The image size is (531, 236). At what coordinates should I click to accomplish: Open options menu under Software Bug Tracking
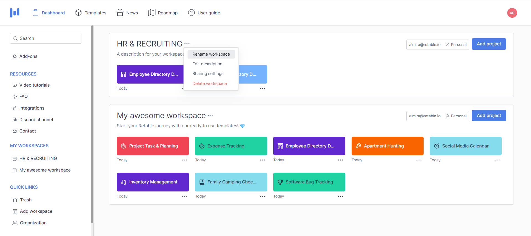[341, 196]
